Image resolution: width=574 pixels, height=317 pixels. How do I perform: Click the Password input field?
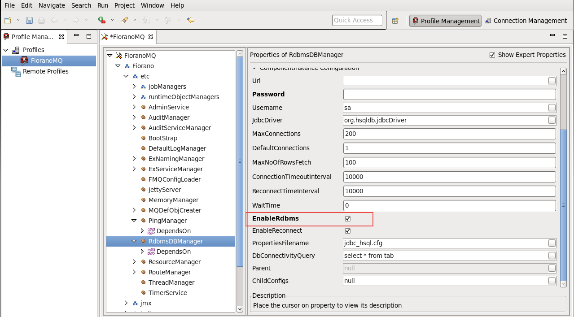(449, 94)
